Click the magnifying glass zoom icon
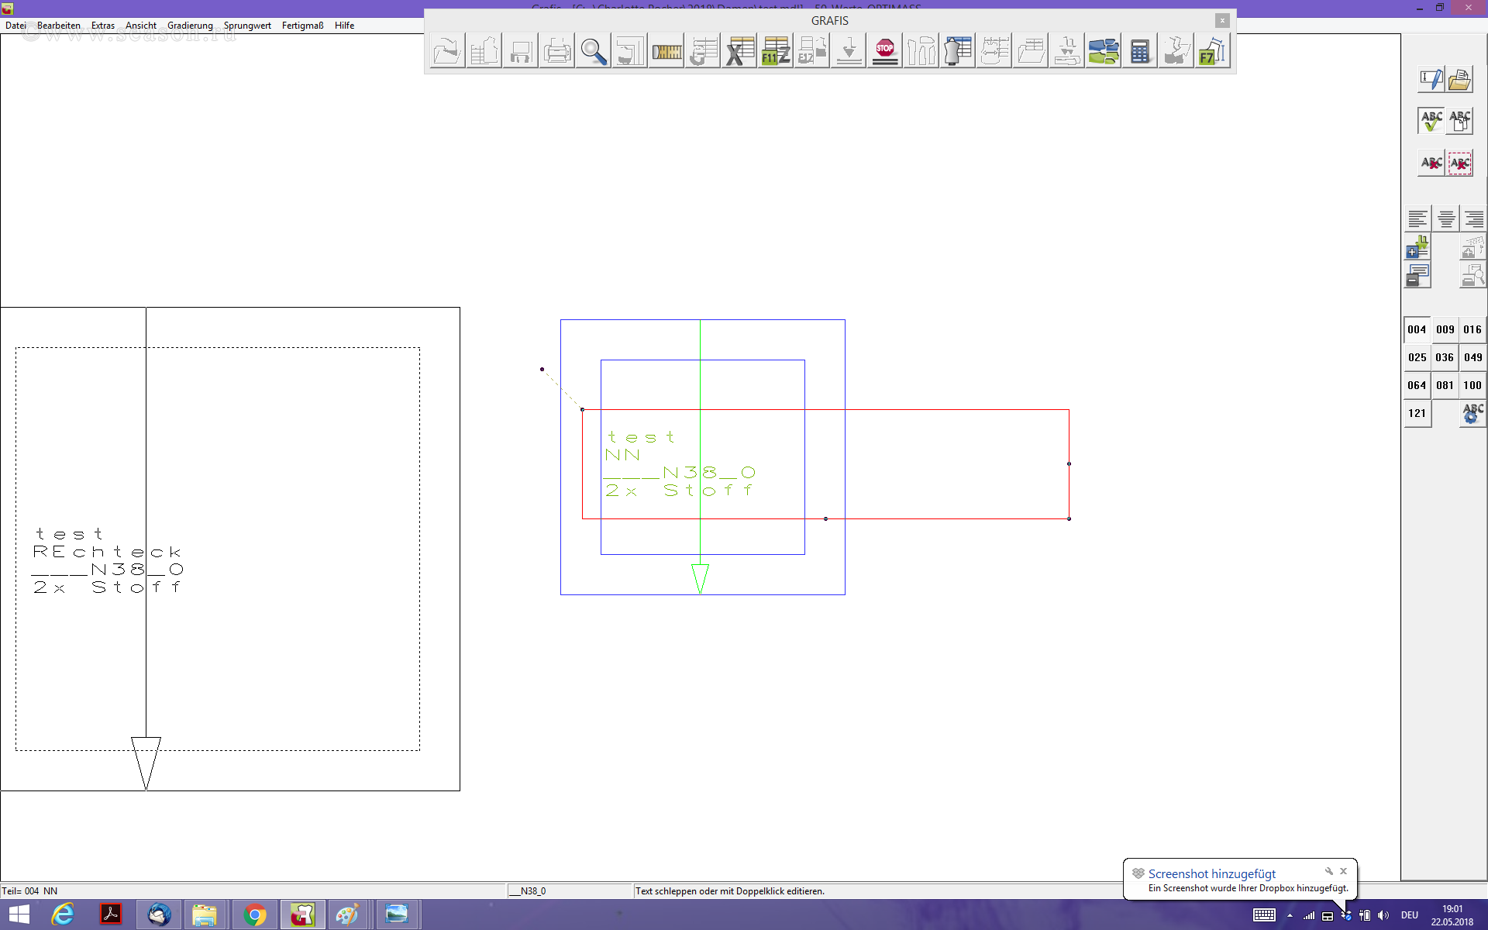This screenshot has height=930, width=1488. click(593, 51)
